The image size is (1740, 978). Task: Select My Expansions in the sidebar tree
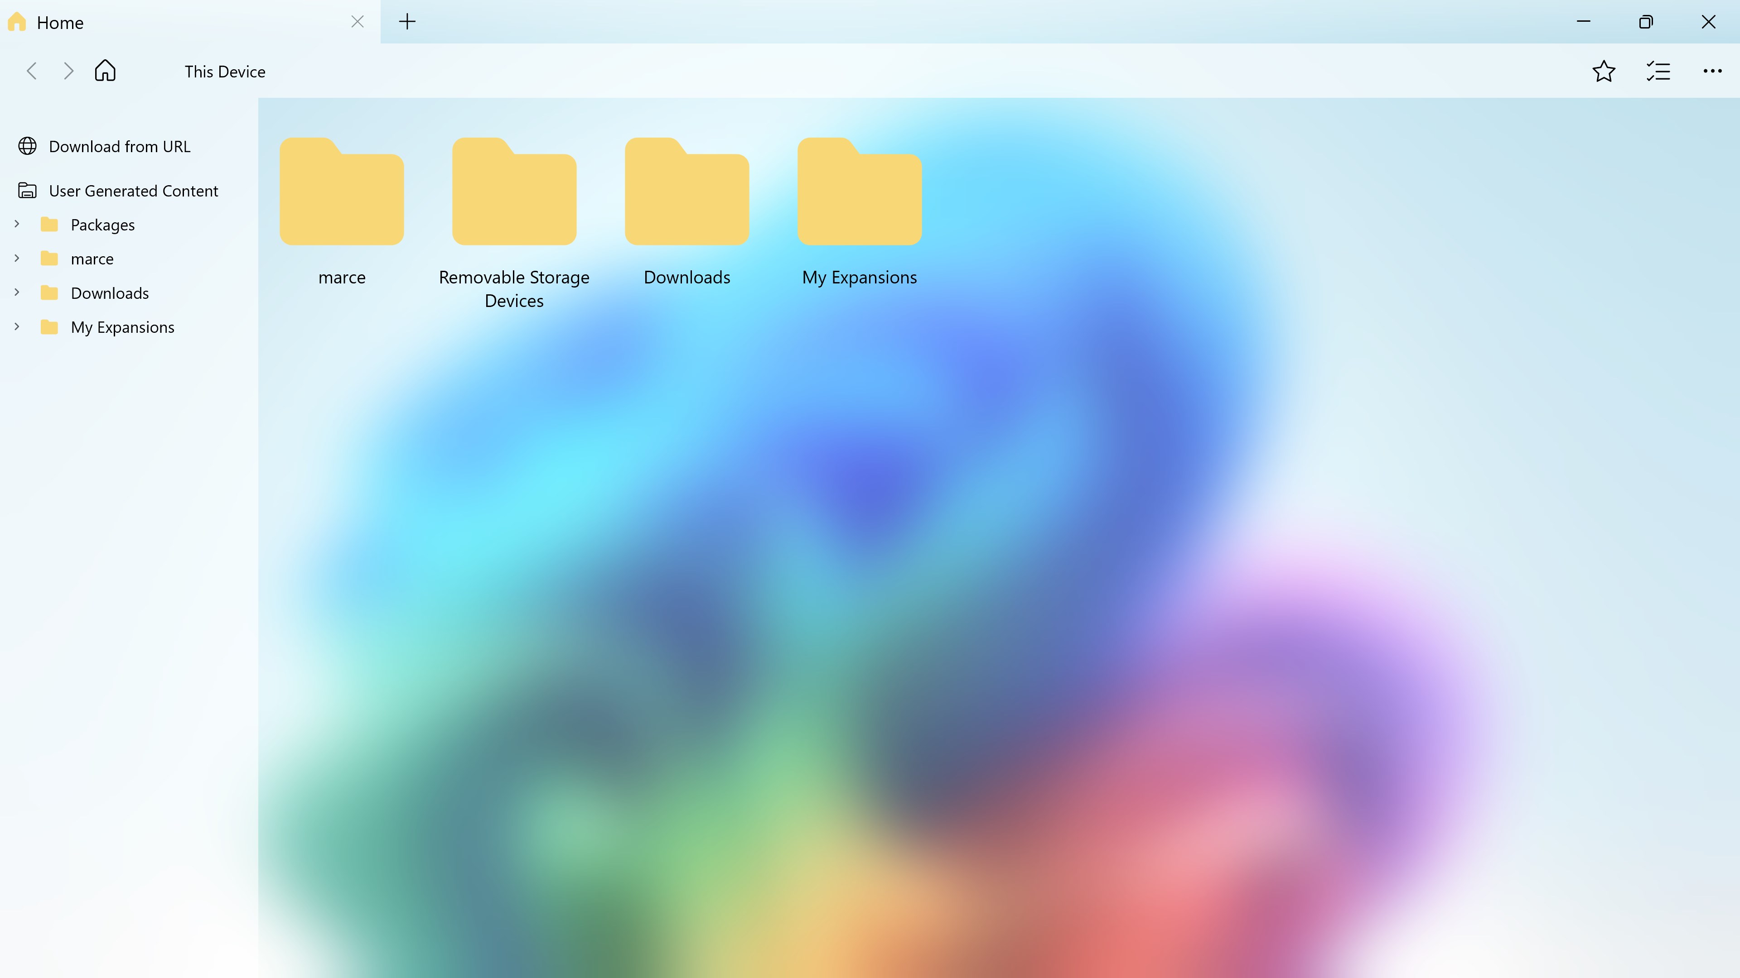(122, 327)
